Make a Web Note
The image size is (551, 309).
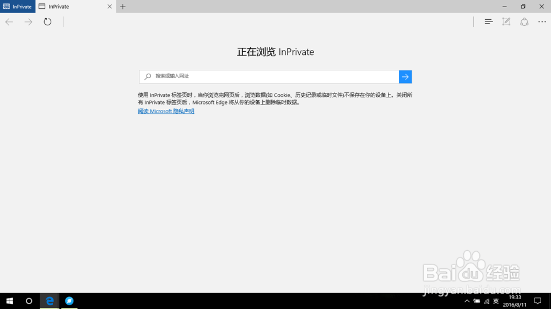tap(506, 22)
